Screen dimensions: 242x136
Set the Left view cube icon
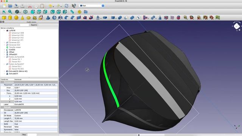(65, 12)
